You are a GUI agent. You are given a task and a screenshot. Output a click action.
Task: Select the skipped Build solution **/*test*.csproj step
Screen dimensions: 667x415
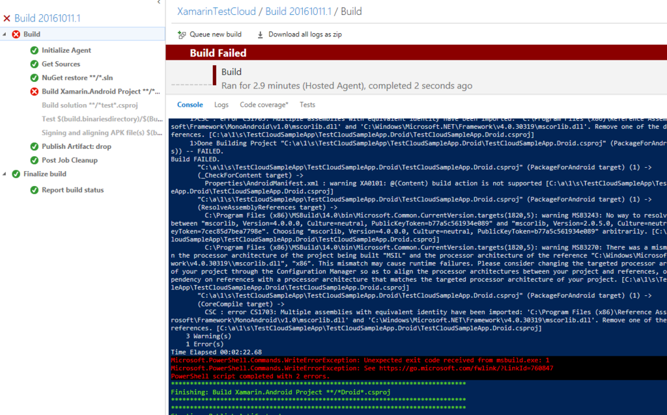pyautogui.click(x=90, y=105)
